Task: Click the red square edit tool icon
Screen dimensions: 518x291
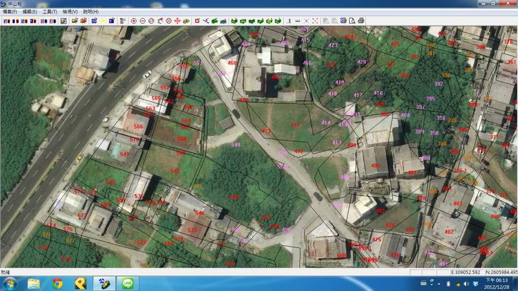Action: (x=197, y=21)
